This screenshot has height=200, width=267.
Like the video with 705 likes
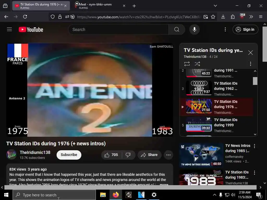point(112,155)
